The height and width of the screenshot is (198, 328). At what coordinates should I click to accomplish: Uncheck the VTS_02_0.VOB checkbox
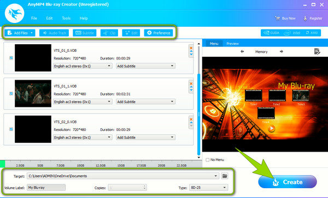[x=11, y=129]
